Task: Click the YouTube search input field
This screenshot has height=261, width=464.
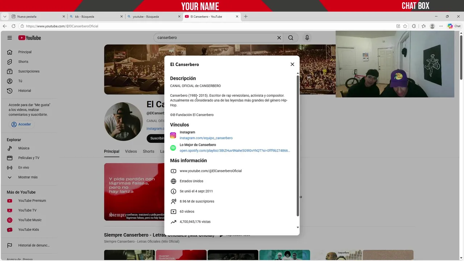Action: [x=216, y=38]
